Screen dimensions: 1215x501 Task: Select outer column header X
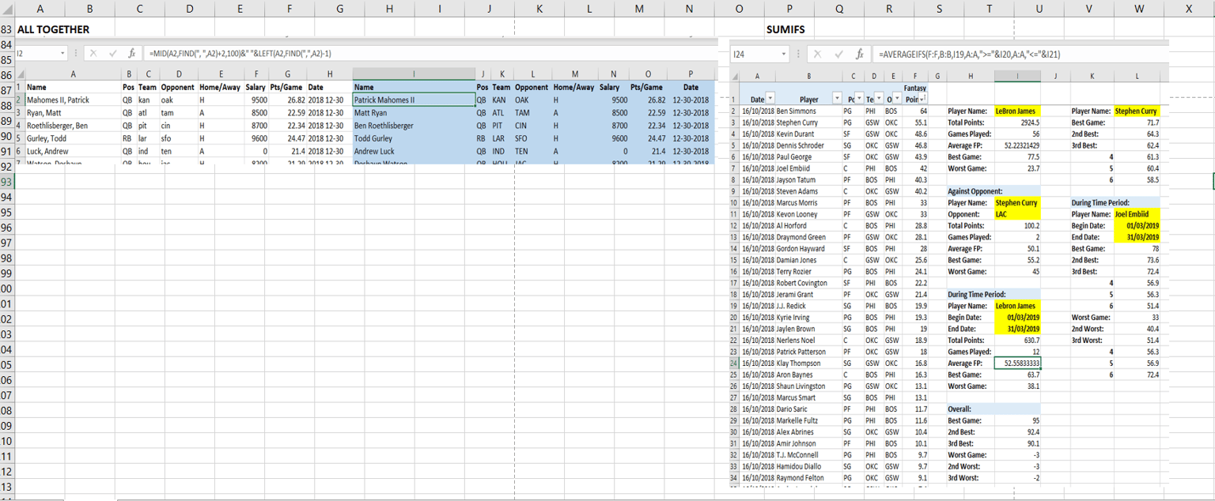[1189, 9]
